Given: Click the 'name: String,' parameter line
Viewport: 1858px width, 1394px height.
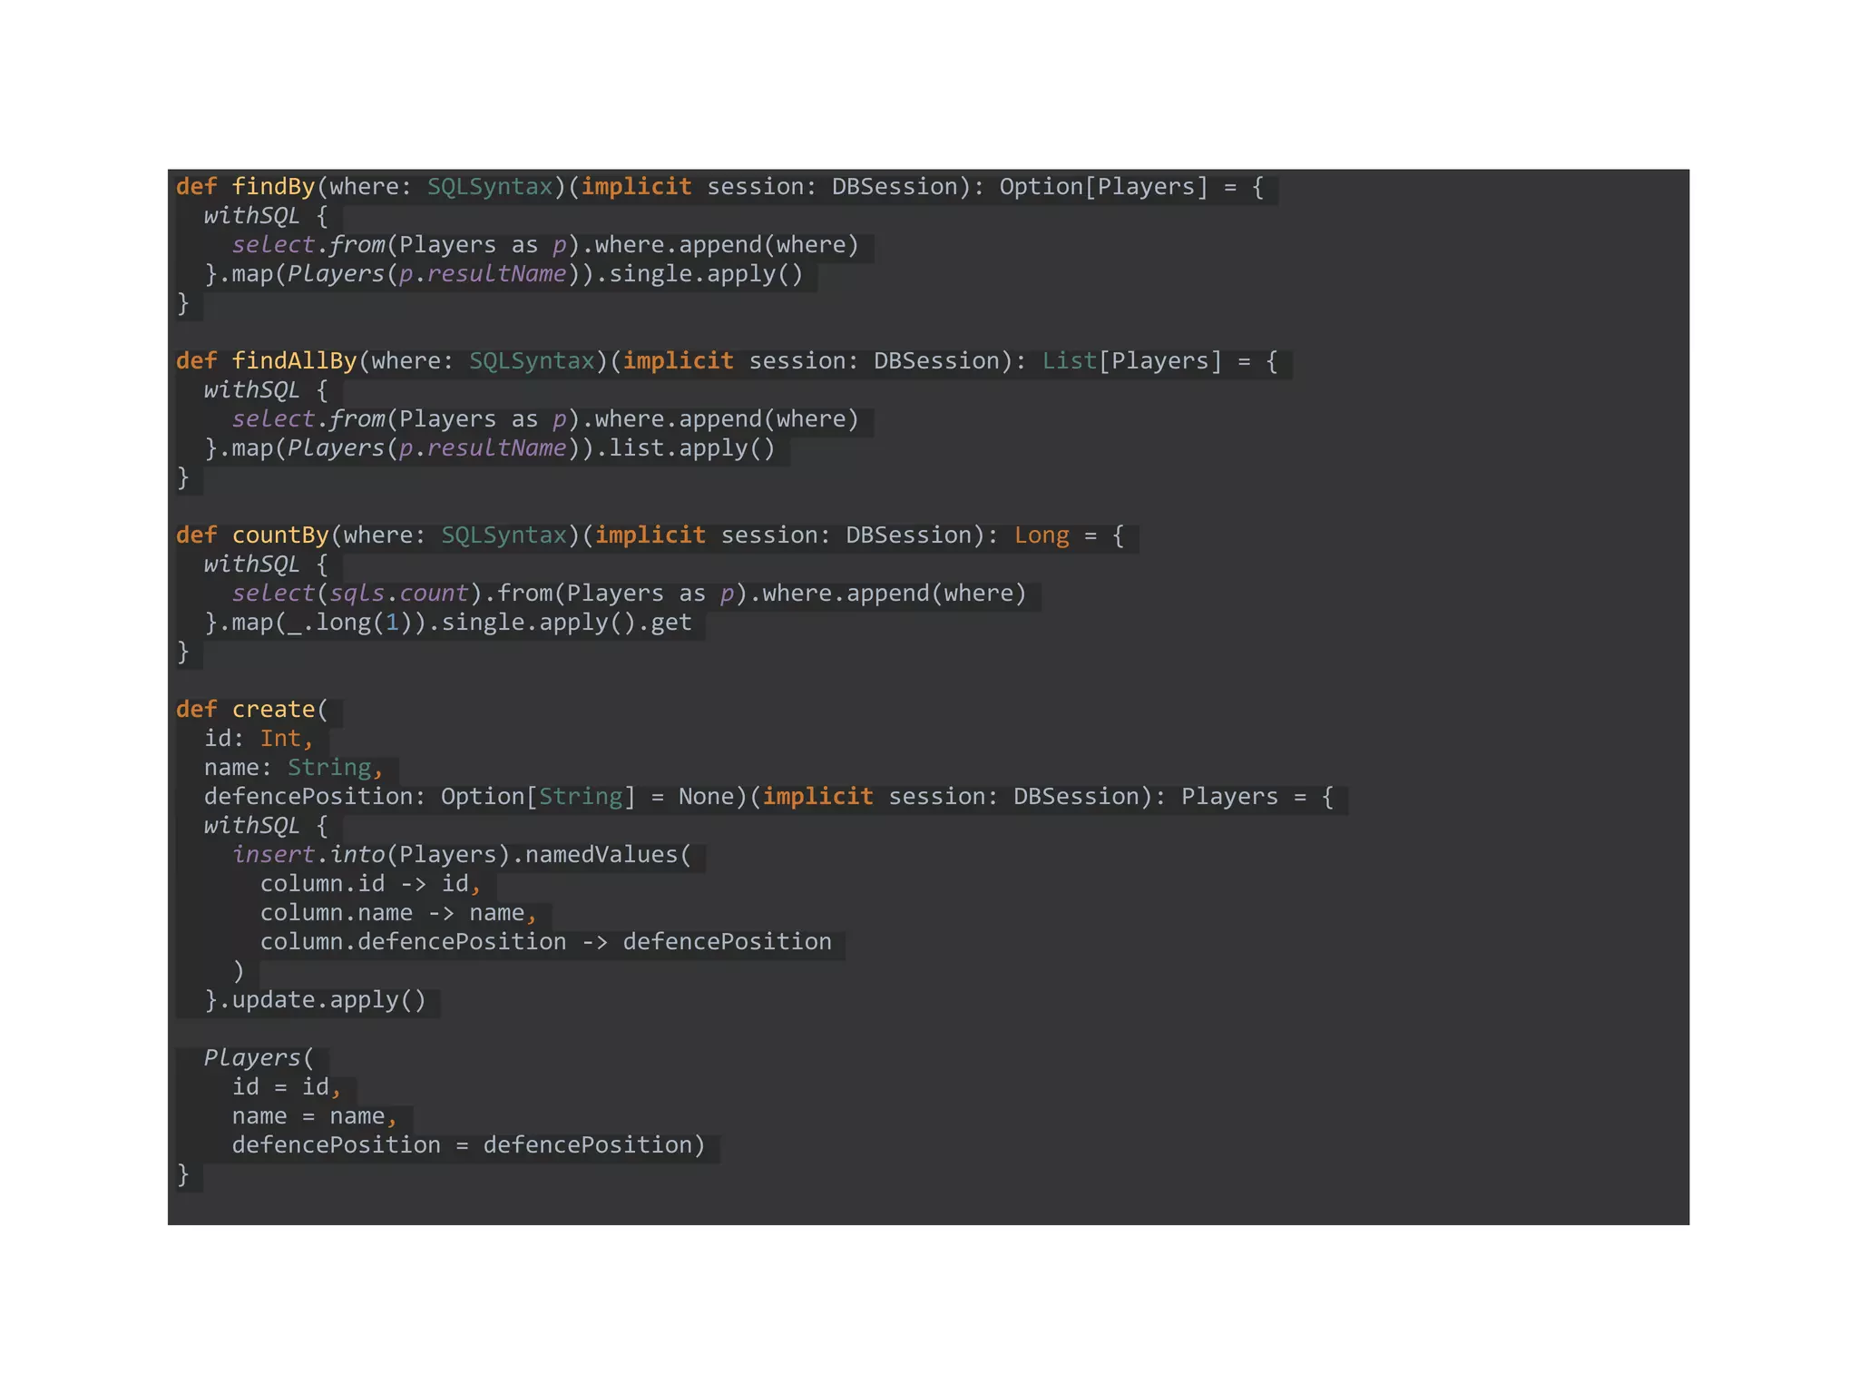Looking at the screenshot, I should tap(294, 768).
